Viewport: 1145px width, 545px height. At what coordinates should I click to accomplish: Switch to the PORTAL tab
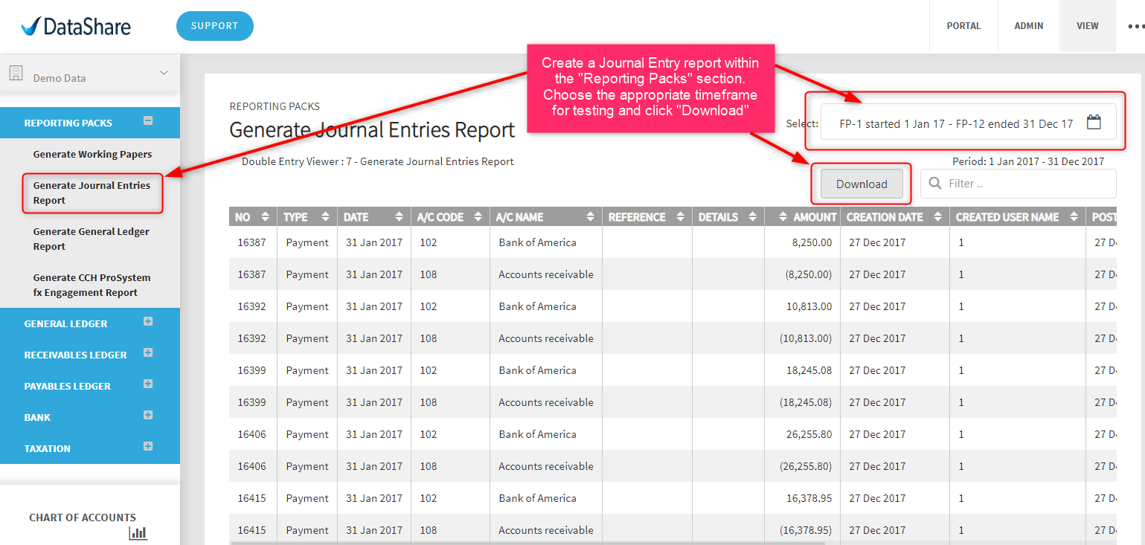(963, 26)
